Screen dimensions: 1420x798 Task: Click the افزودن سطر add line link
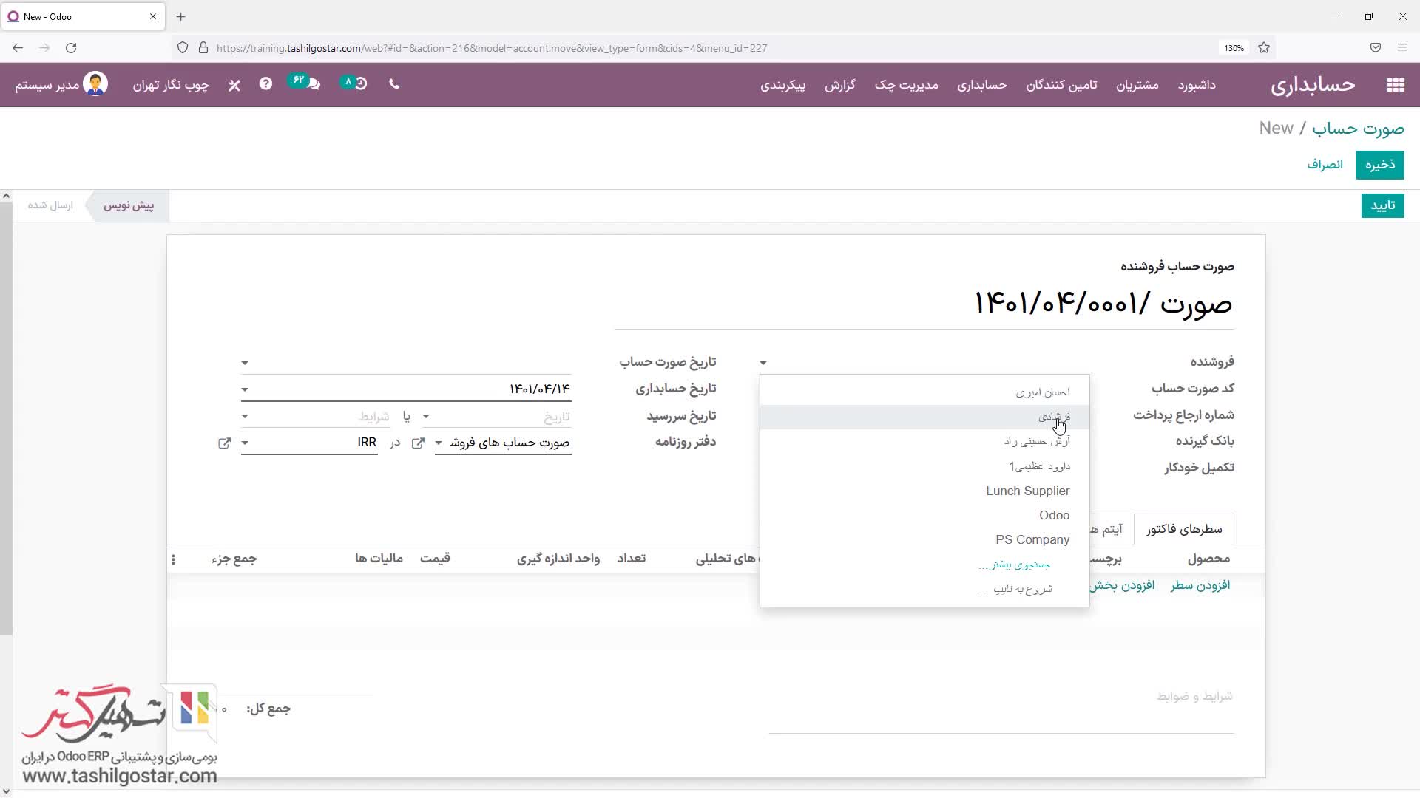click(x=1200, y=585)
